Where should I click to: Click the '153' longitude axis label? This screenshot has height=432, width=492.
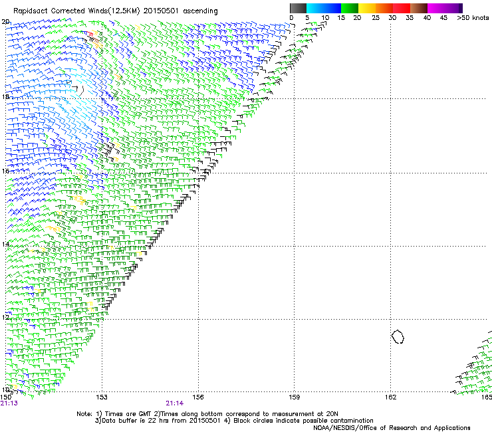(102, 397)
